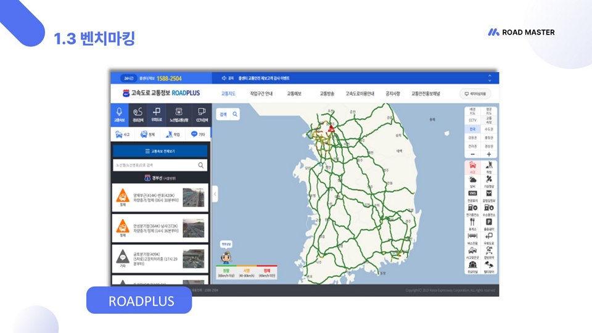Show tunnel layer icon
The height and width of the screenshot is (333, 592).
coord(472,266)
